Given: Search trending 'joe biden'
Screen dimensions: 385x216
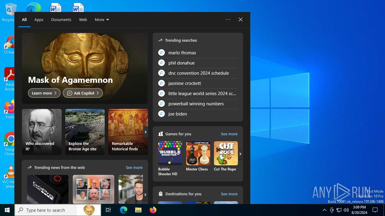Looking at the screenshot, I should tap(198, 114).
